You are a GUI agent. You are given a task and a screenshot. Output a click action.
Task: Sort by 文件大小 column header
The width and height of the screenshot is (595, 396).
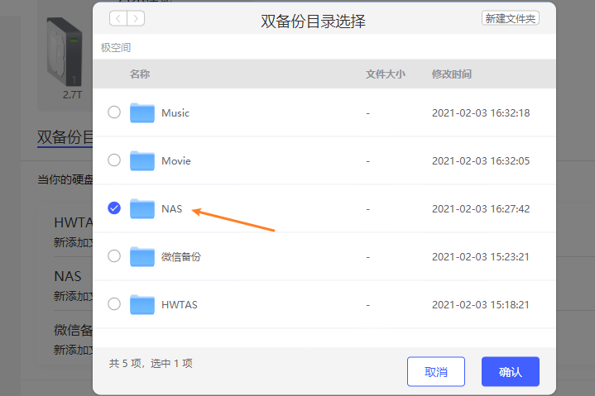[385, 74]
